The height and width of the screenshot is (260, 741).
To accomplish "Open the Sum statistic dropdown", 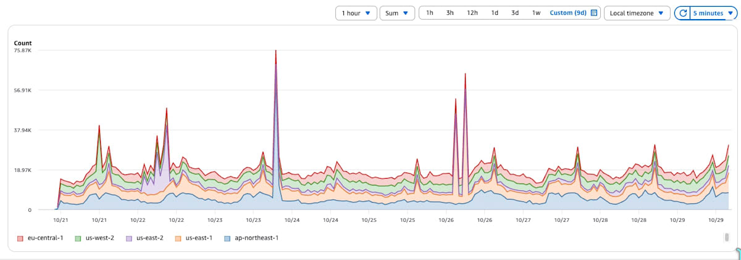I will [397, 13].
